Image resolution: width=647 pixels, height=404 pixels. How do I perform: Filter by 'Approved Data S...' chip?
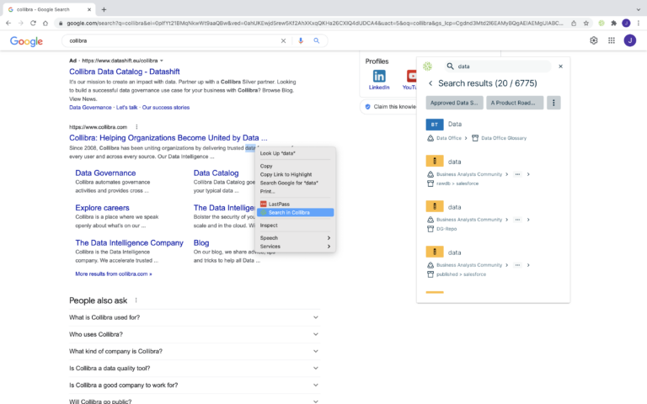pyautogui.click(x=454, y=103)
